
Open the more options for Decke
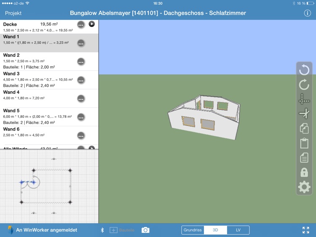click(81, 25)
